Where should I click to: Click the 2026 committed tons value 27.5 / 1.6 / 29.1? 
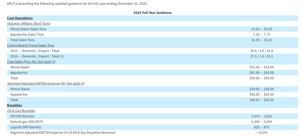tap(261, 56)
